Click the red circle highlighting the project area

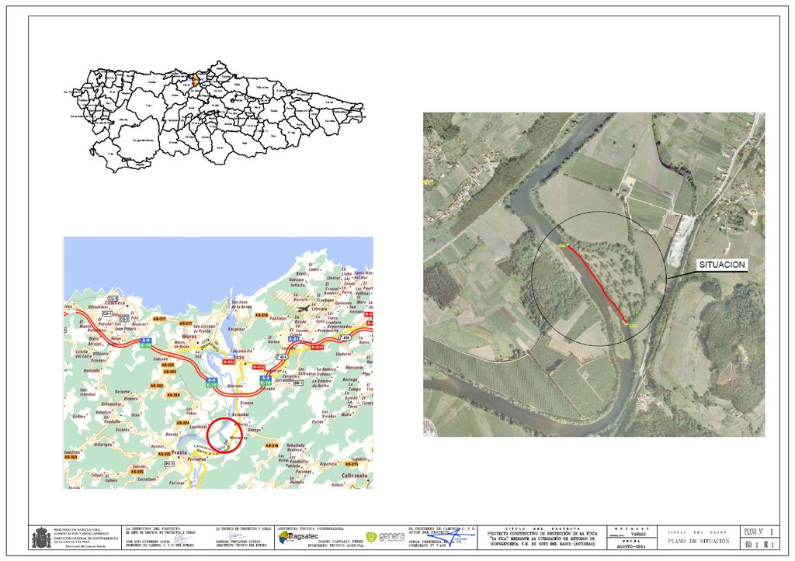[225, 434]
